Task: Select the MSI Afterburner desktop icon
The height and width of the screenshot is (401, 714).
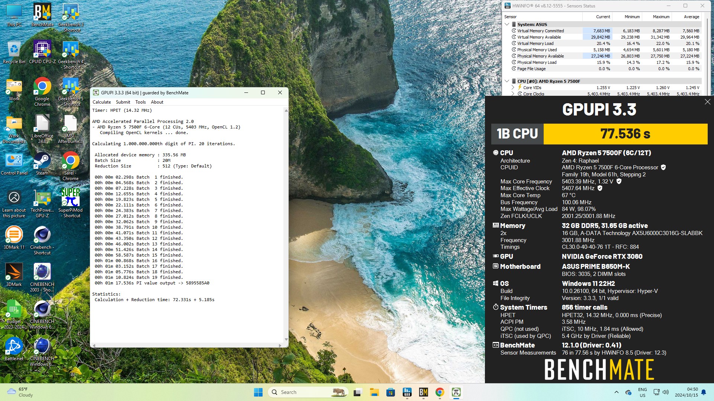Action: (71, 129)
